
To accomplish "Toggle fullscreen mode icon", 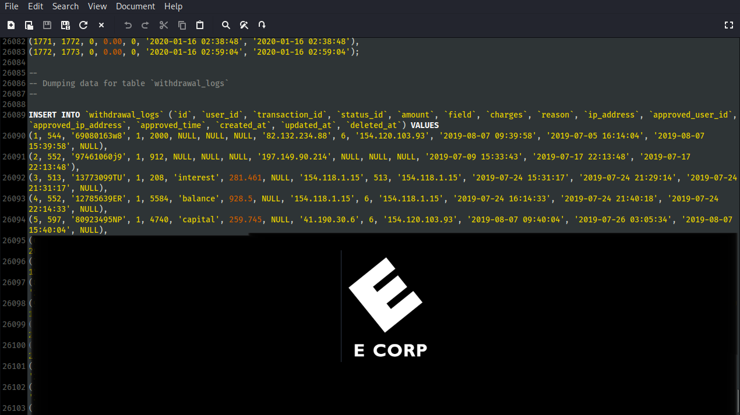I will 728,25.
